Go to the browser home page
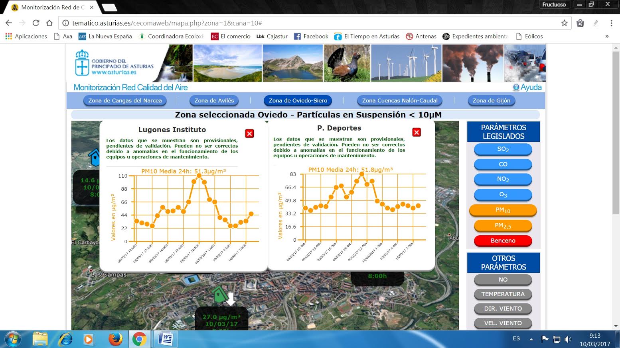Screen dimensions: 620x348 coord(49,23)
